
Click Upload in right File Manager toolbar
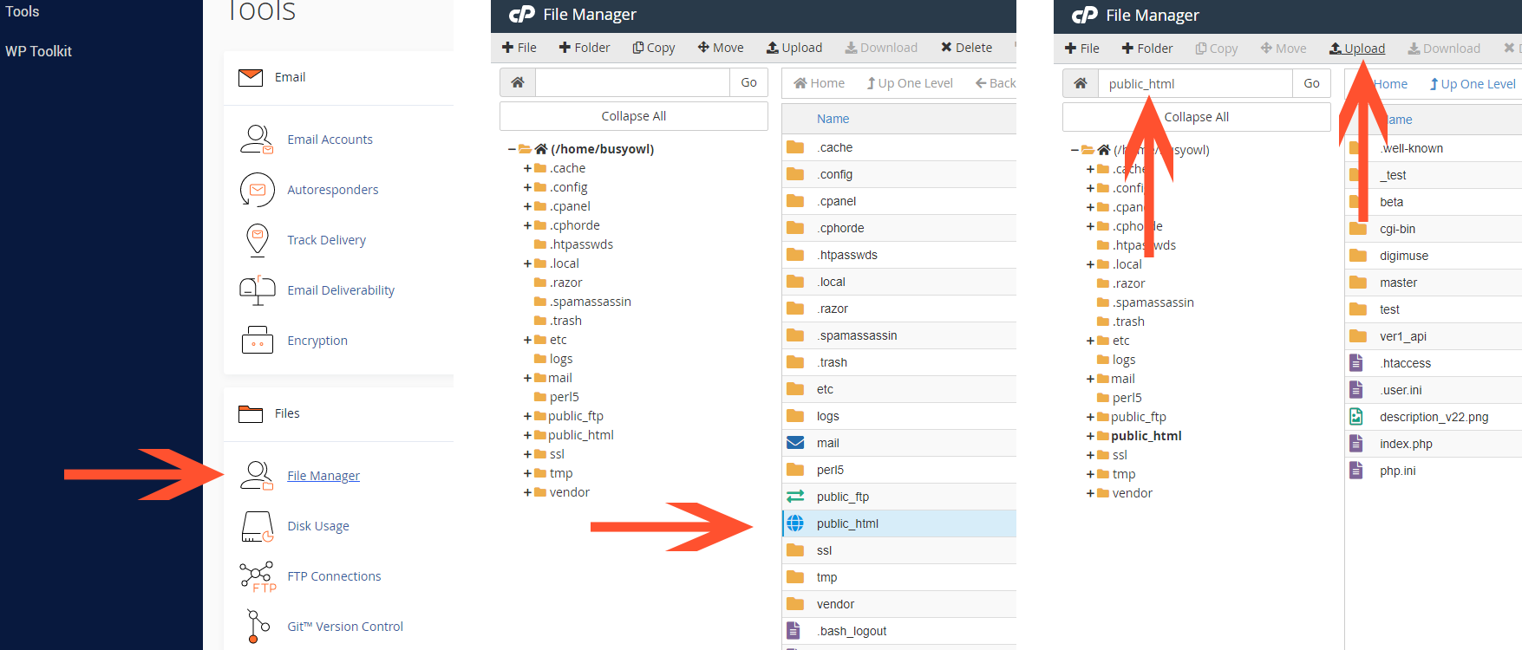pos(1357,49)
